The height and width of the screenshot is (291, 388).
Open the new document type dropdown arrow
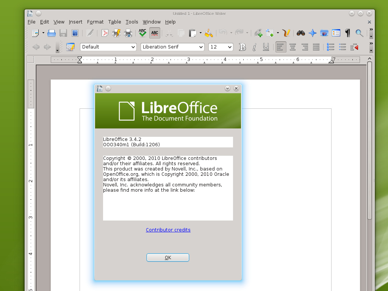[x=43, y=33]
